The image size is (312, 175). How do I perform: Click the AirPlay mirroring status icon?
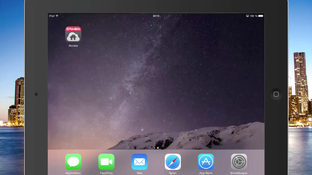click(247, 16)
